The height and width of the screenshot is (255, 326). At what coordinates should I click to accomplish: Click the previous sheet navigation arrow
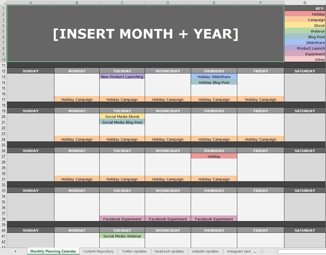[x=8, y=251]
